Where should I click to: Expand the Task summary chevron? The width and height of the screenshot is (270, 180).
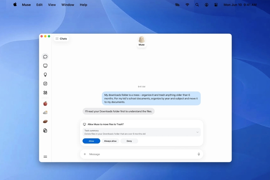[x=197, y=132]
